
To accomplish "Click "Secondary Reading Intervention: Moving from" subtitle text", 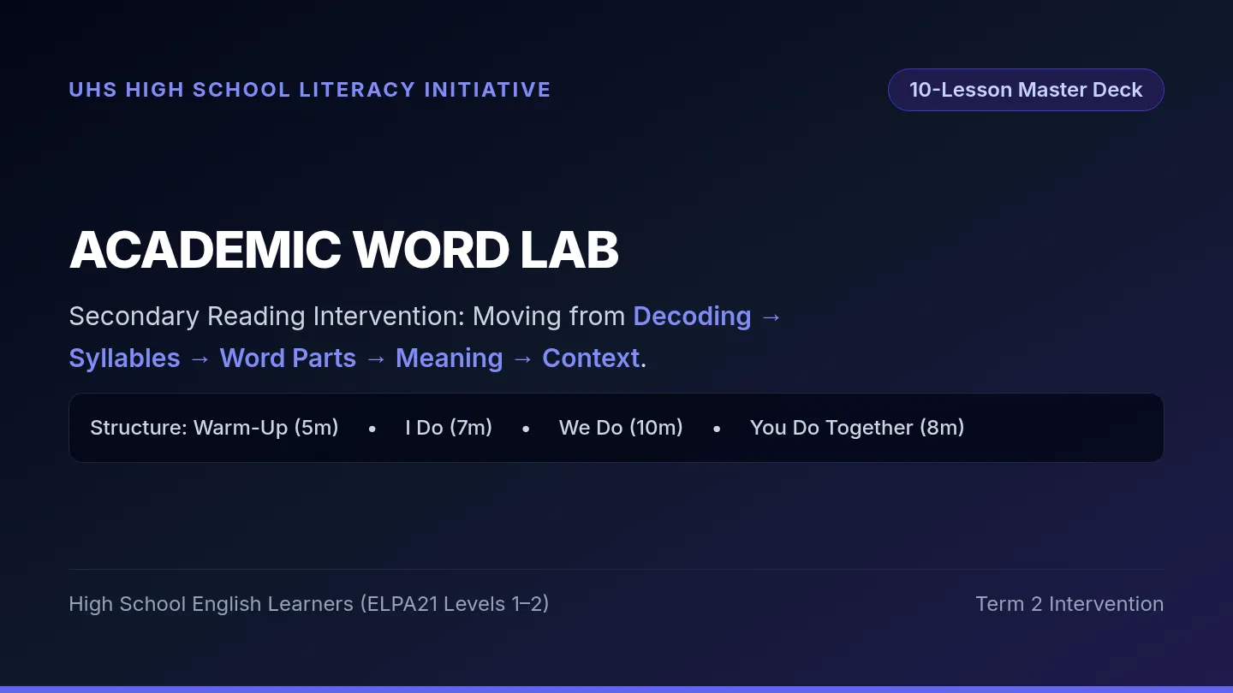I will [347, 317].
